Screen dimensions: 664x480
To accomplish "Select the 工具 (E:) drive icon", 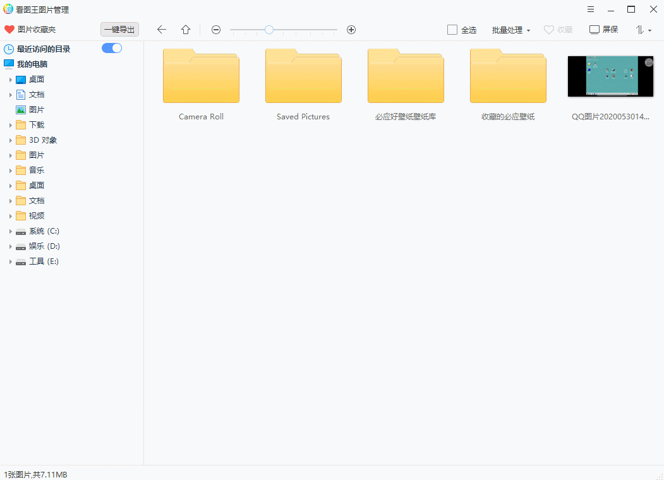I will coord(21,262).
